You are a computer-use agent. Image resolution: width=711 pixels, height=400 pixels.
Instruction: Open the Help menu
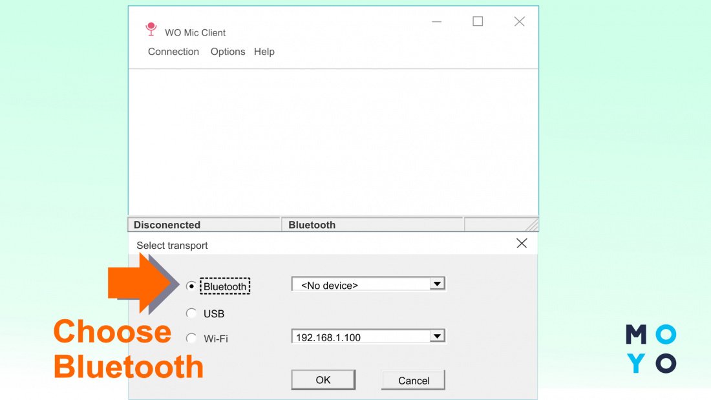(x=264, y=52)
